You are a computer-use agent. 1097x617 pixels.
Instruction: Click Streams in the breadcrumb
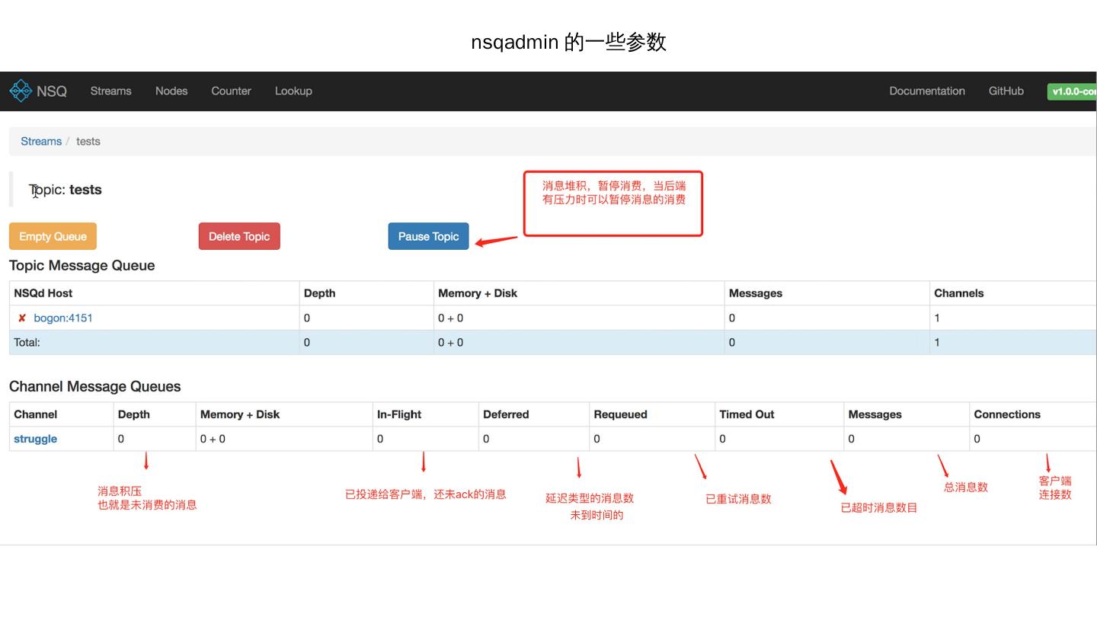click(x=41, y=141)
